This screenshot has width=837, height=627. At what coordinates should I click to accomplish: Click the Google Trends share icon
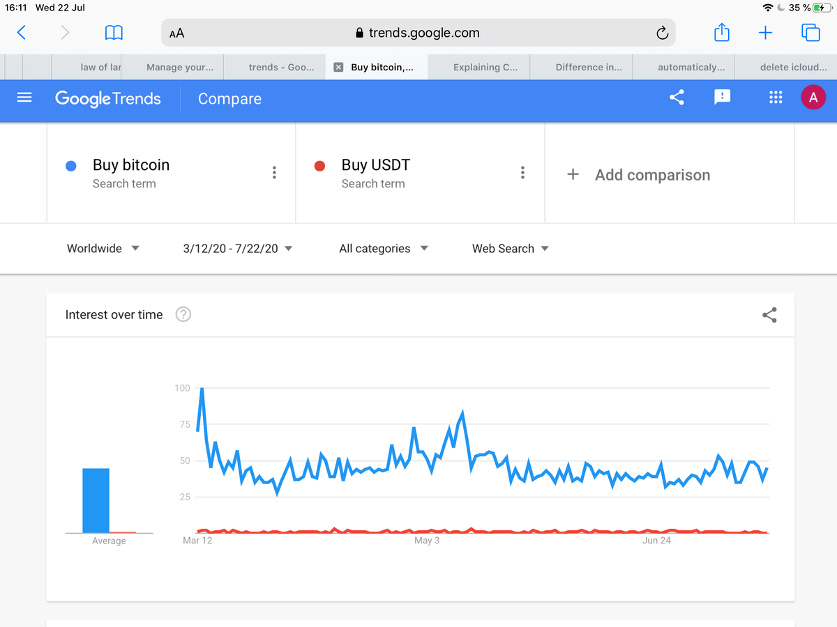point(676,98)
